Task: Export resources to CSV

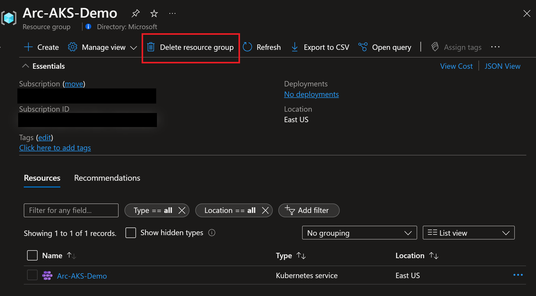Action: point(320,47)
